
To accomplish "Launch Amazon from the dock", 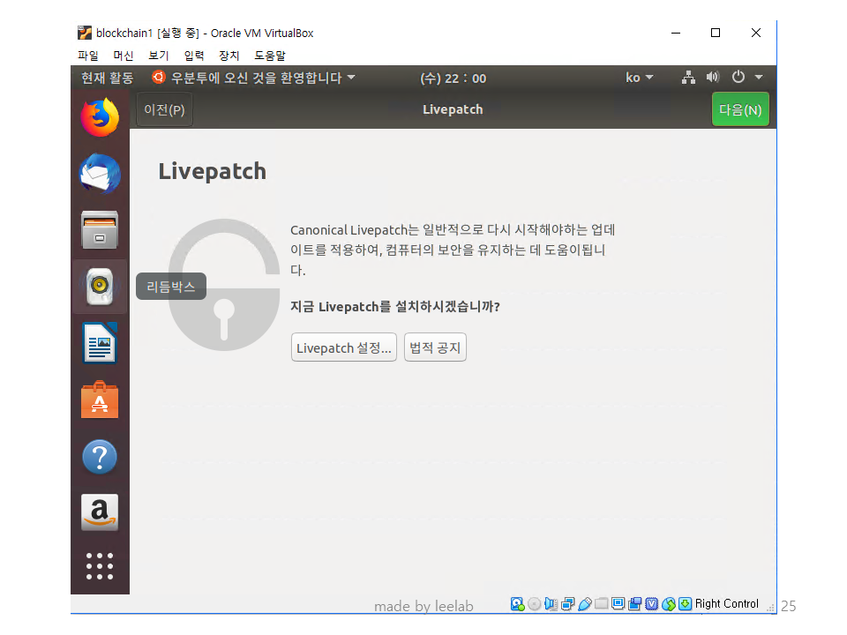I will point(100,512).
